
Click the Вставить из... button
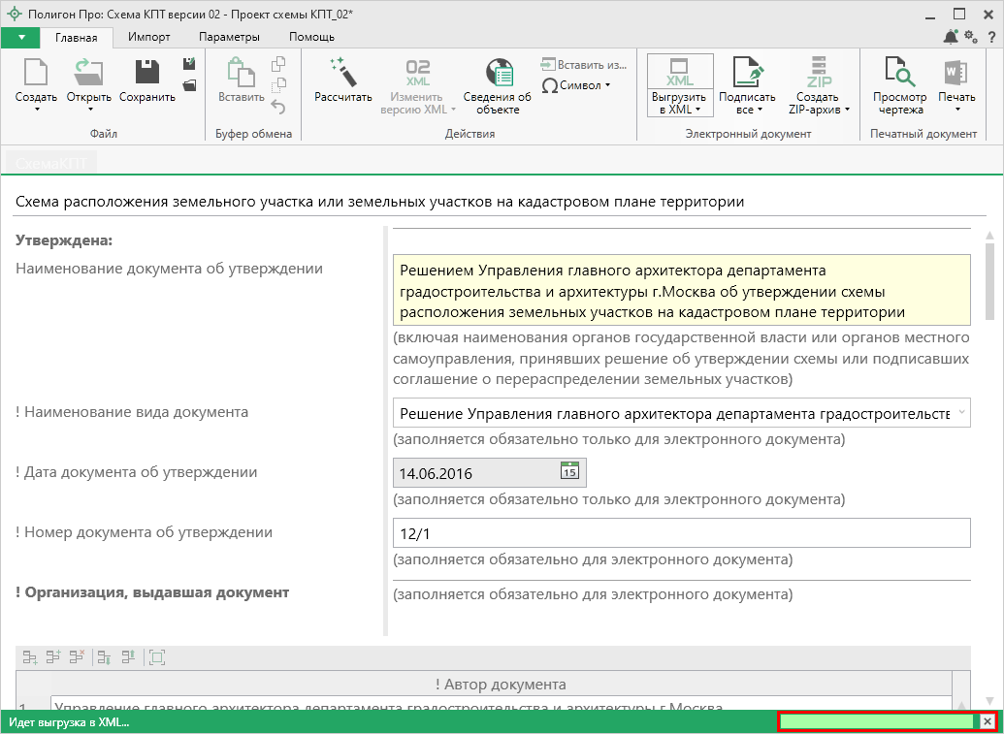pos(584,64)
